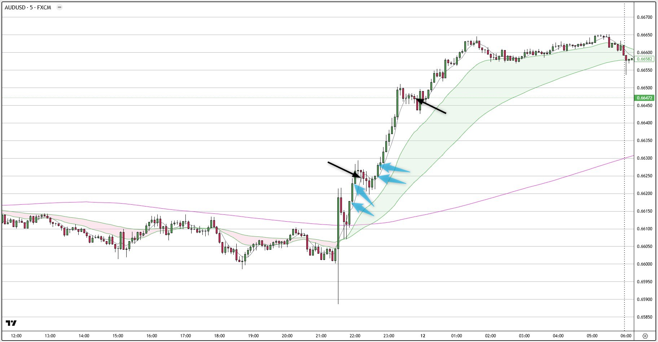Viewport: 658px width, 342px height.
Task: Click the 0.65900 price axis label
Action: 644,299
